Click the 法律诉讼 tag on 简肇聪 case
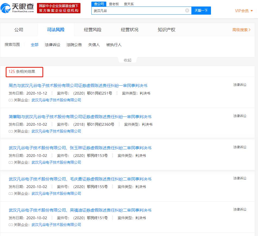 click(x=240, y=116)
